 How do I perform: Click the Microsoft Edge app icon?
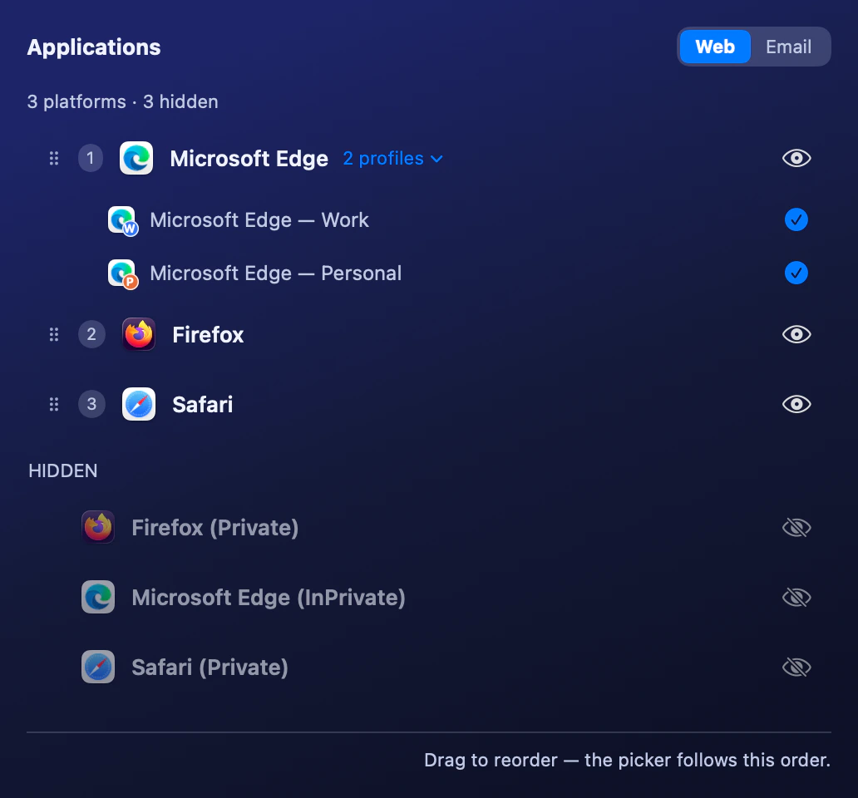[136, 158]
